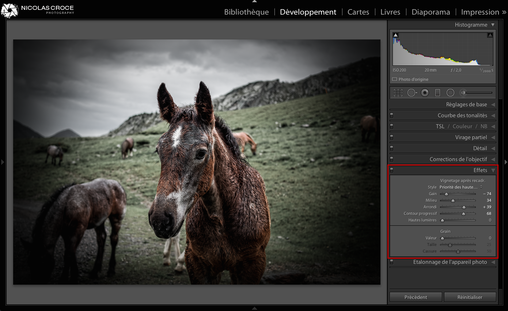Select the Crop Overlay tool
The width and height of the screenshot is (508, 311).
tap(398, 92)
